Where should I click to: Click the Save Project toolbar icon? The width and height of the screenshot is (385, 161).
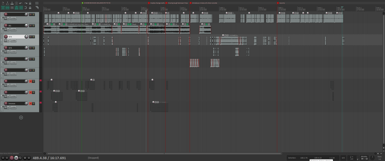(x=12, y=3)
